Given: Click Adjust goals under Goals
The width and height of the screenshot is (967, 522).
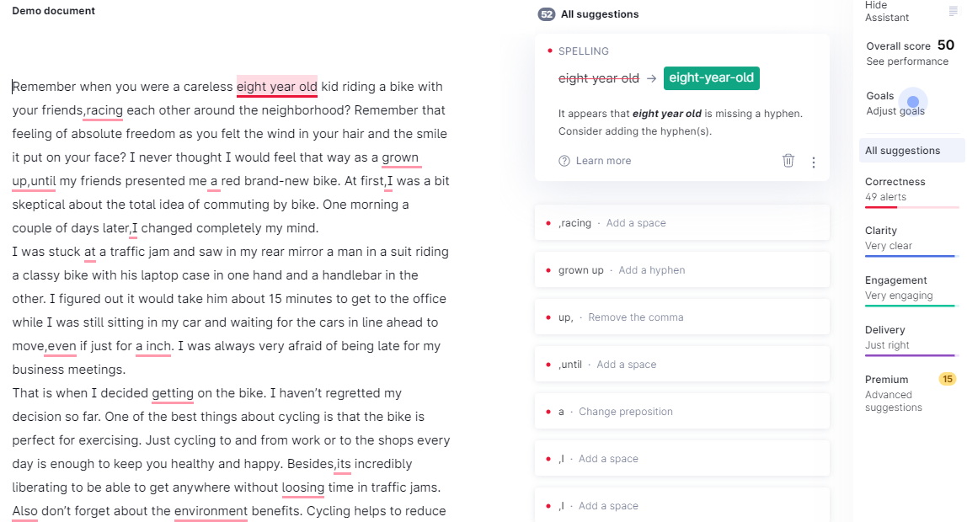Looking at the screenshot, I should (x=895, y=111).
